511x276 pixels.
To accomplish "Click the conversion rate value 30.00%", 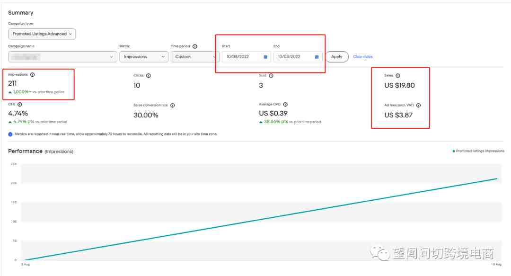I will click(x=146, y=115).
